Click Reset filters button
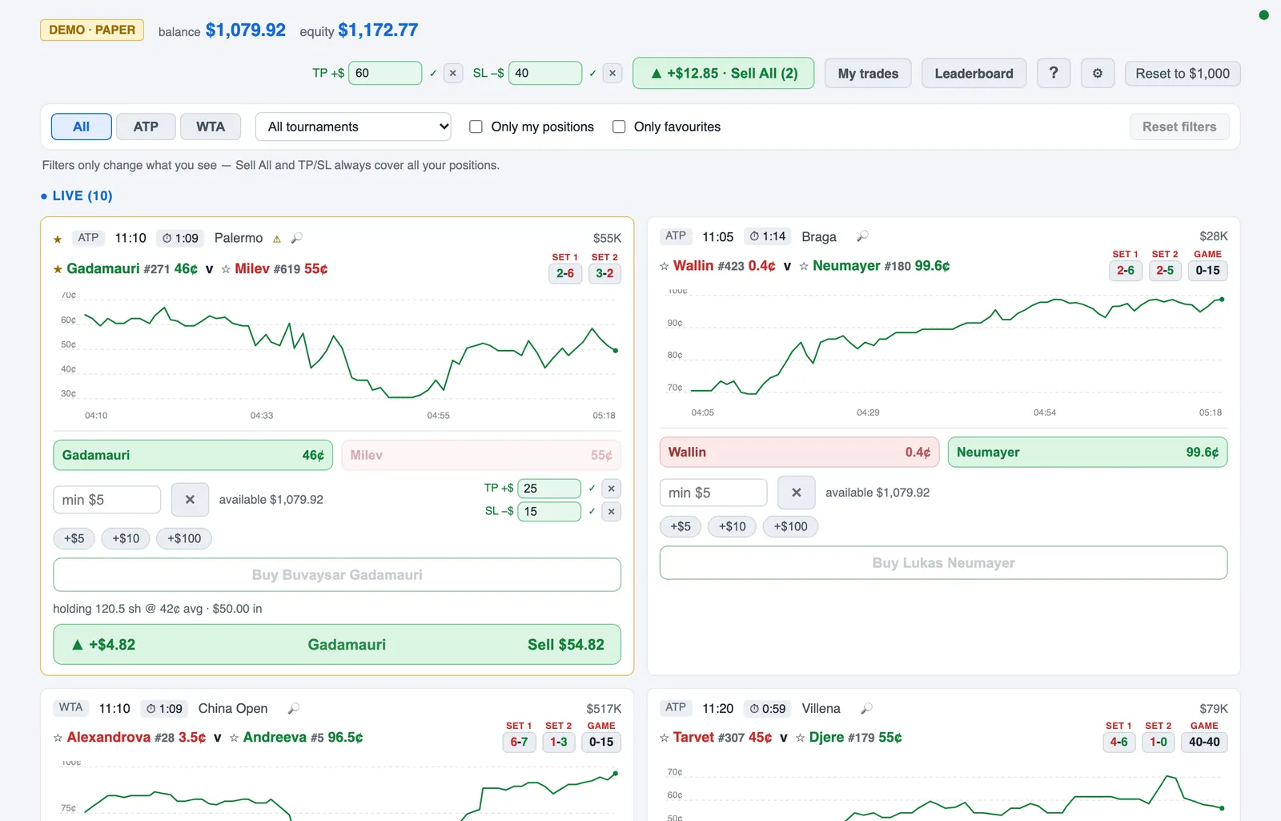 [x=1179, y=127]
